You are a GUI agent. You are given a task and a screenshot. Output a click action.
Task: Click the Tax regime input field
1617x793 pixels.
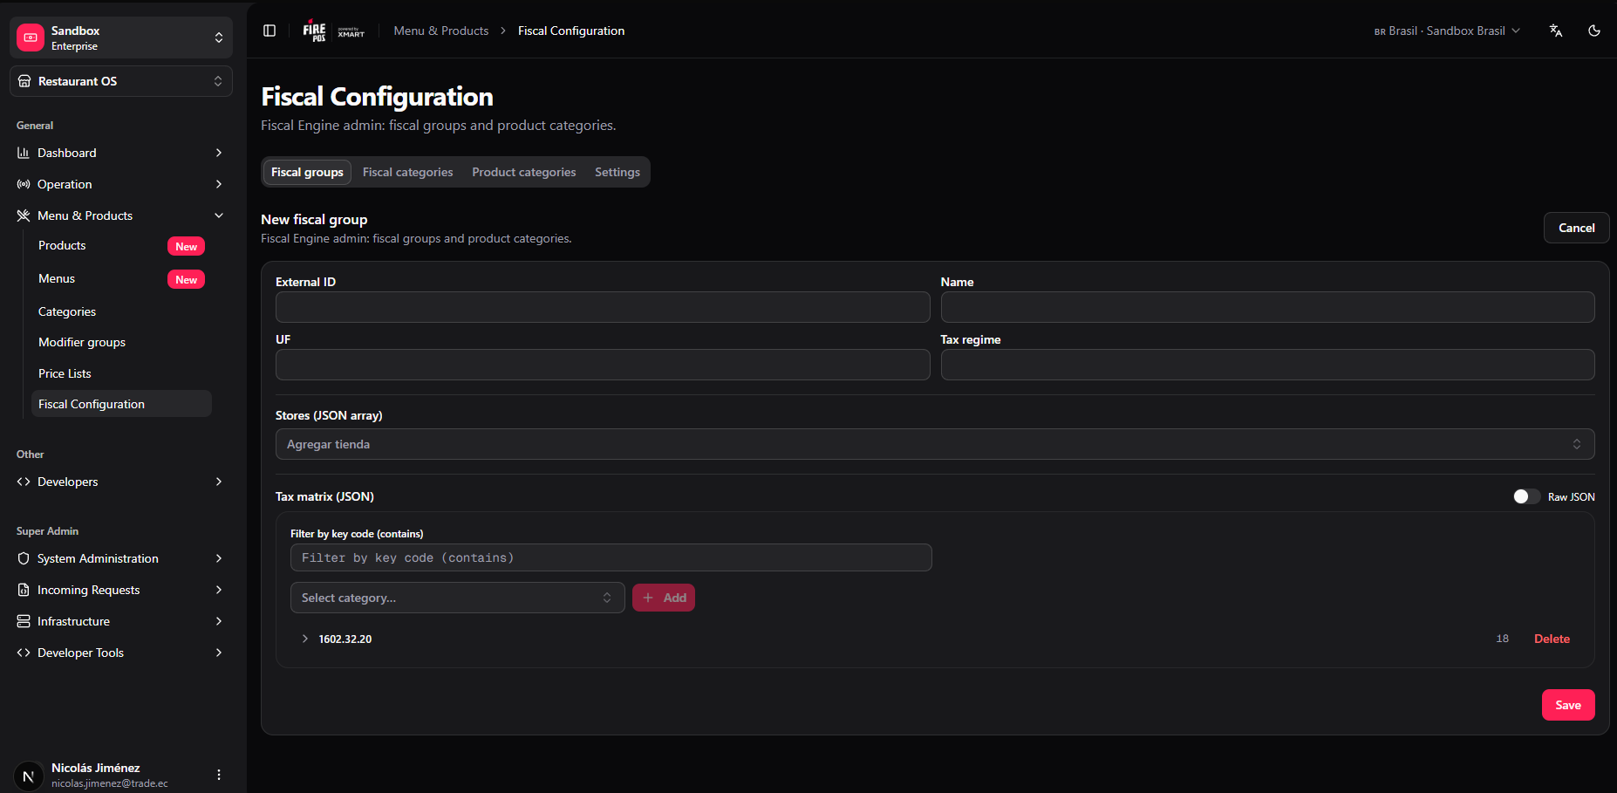point(1267,365)
